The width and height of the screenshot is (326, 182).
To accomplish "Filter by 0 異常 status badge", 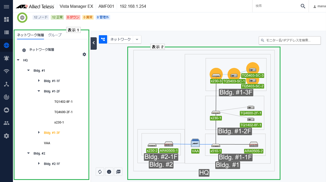I will pos(88,17).
